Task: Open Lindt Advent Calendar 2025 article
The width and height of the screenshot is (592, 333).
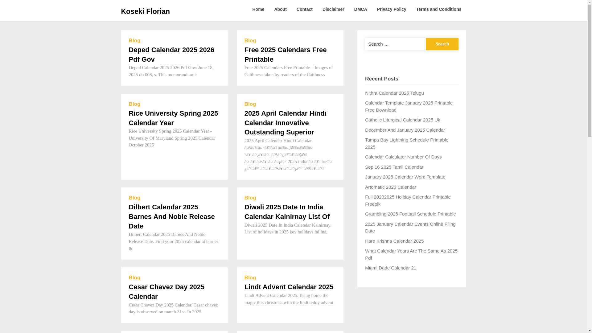Action: click(289, 287)
